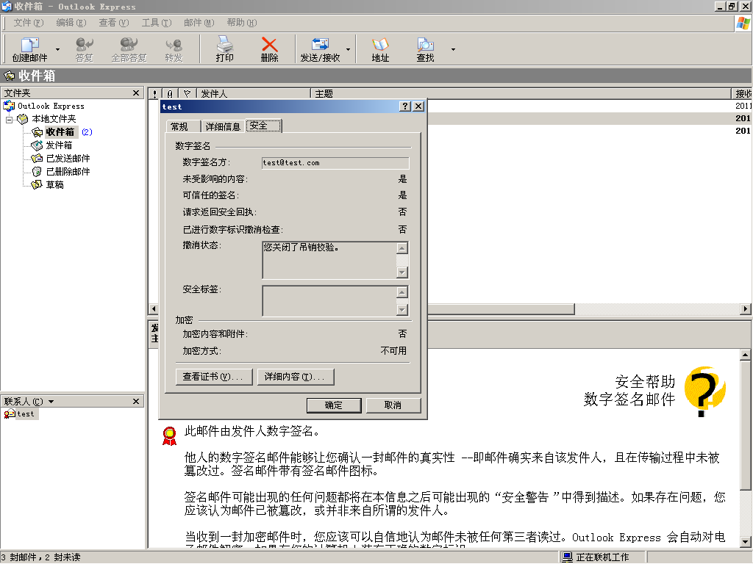Click the Reply (答复) toolbar icon

(x=84, y=49)
